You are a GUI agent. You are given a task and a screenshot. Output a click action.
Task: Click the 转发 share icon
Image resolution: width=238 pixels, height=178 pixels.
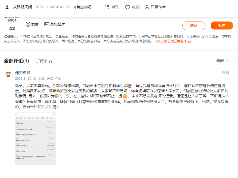pyautogui.click(x=107, y=7)
